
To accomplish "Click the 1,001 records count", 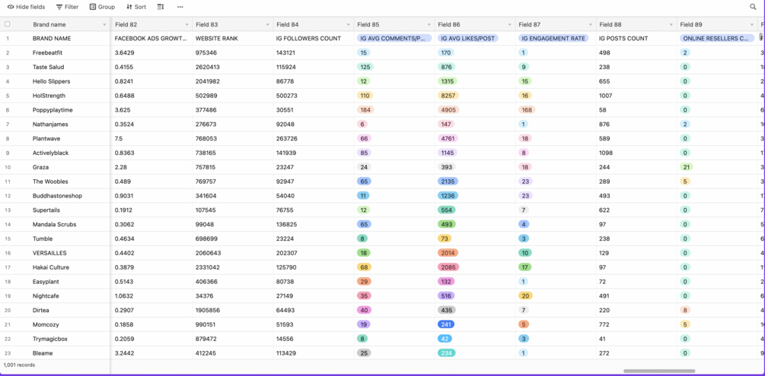I will [x=20, y=365].
